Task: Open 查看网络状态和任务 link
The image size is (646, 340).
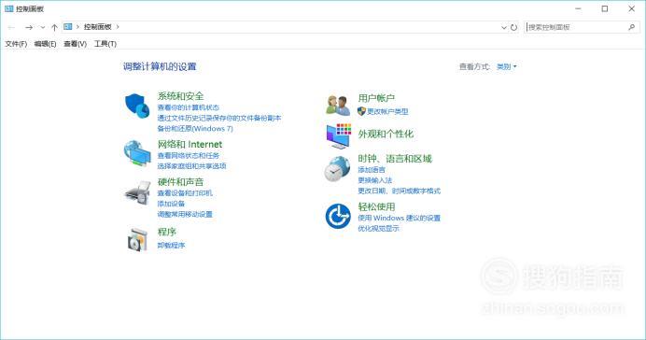Action: (189, 155)
